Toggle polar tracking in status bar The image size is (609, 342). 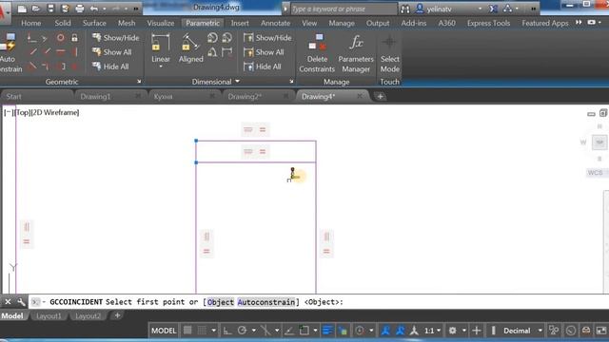pyautogui.click(x=242, y=331)
